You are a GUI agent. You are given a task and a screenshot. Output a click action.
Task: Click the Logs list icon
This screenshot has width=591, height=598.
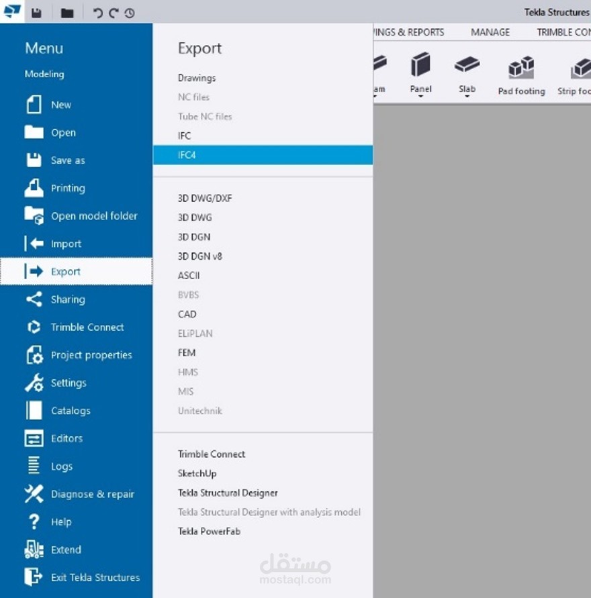34,466
